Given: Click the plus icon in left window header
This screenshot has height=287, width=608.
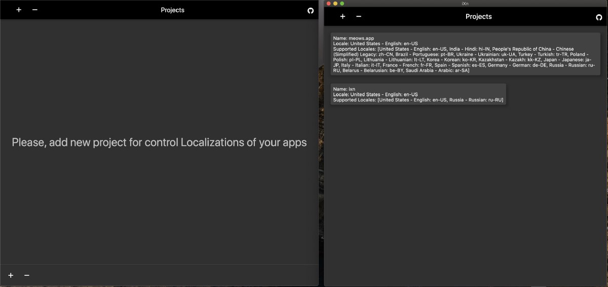Looking at the screenshot, I should pyautogui.click(x=19, y=10).
